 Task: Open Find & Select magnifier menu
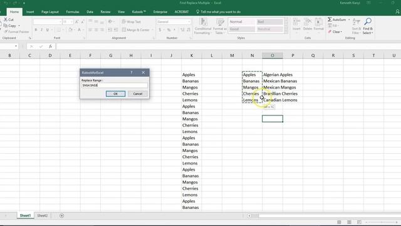click(x=368, y=26)
